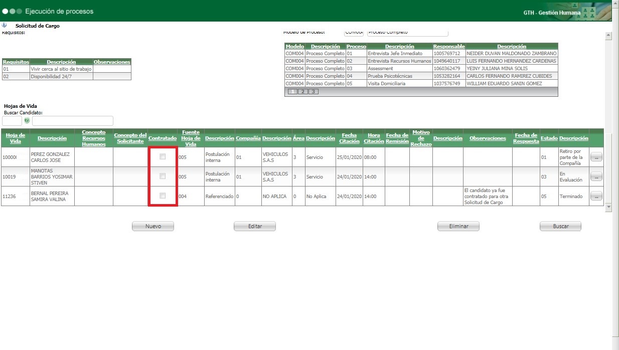Select cell 'Assessment'
This screenshot has width=619, height=350.
tap(399, 68)
